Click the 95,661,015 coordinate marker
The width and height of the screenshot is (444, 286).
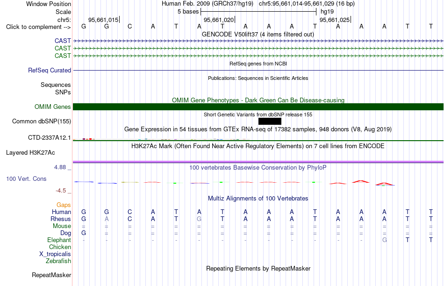(104, 20)
